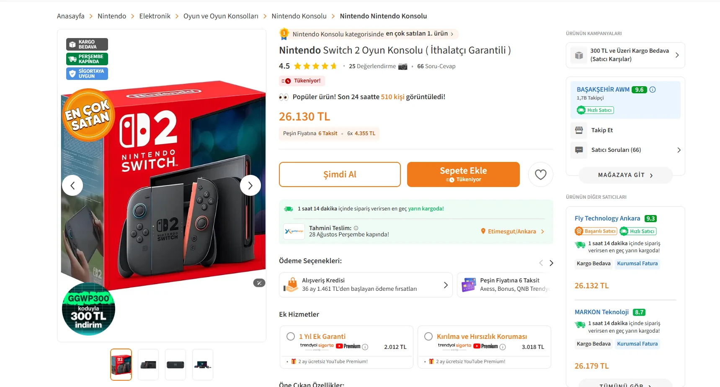Click the Sepete Ekle button
720x387 pixels.
463,174
